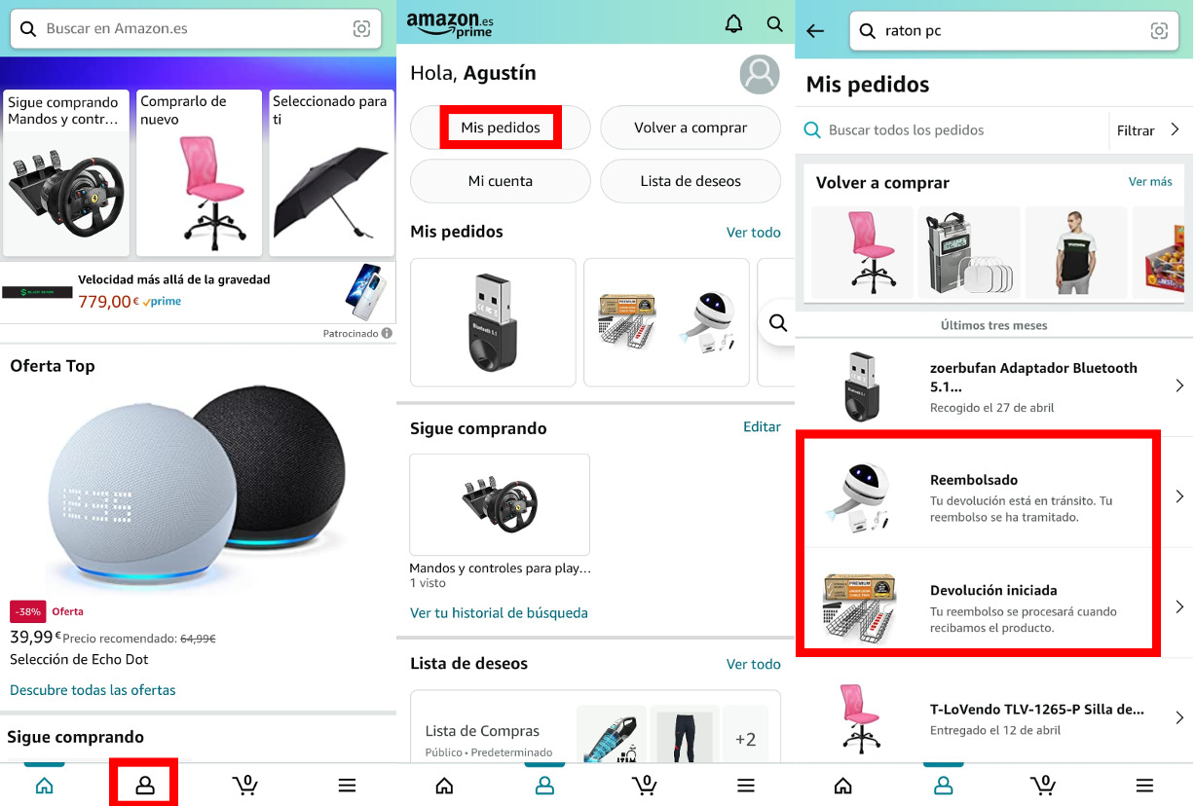Tap the shopping cart icon
1195x806 pixels.
coord(245,785)
